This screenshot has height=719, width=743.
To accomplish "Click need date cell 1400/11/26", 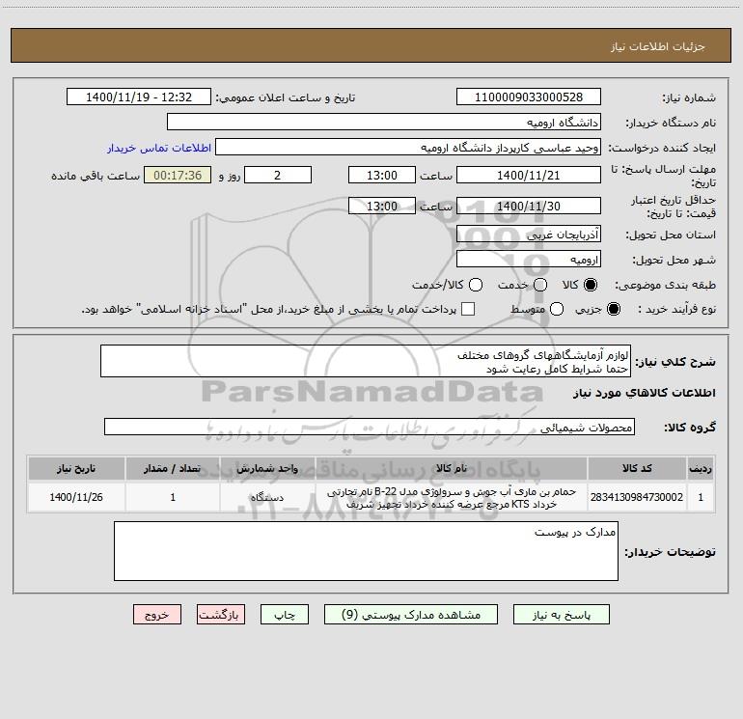I will click(x=76, y=497).
